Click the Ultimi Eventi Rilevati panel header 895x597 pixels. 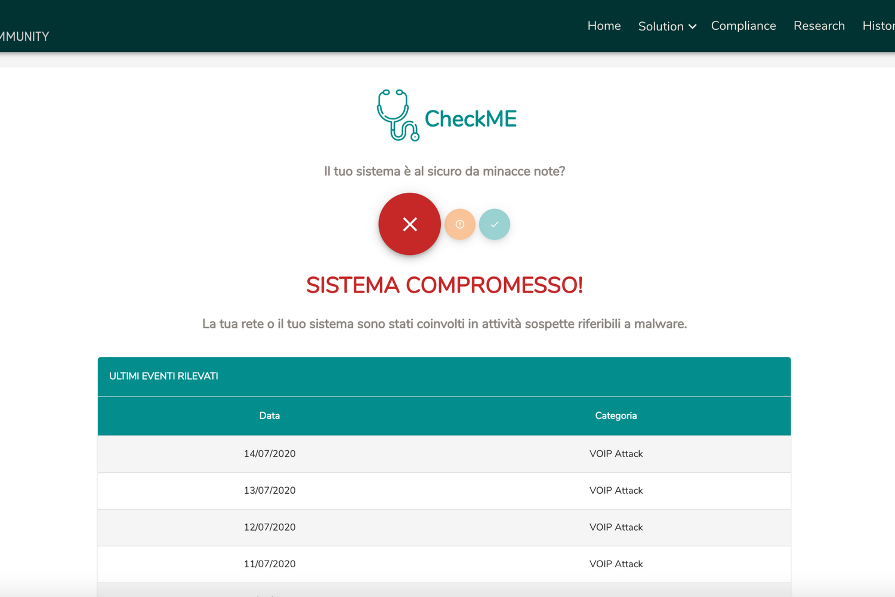click(163, 376)
